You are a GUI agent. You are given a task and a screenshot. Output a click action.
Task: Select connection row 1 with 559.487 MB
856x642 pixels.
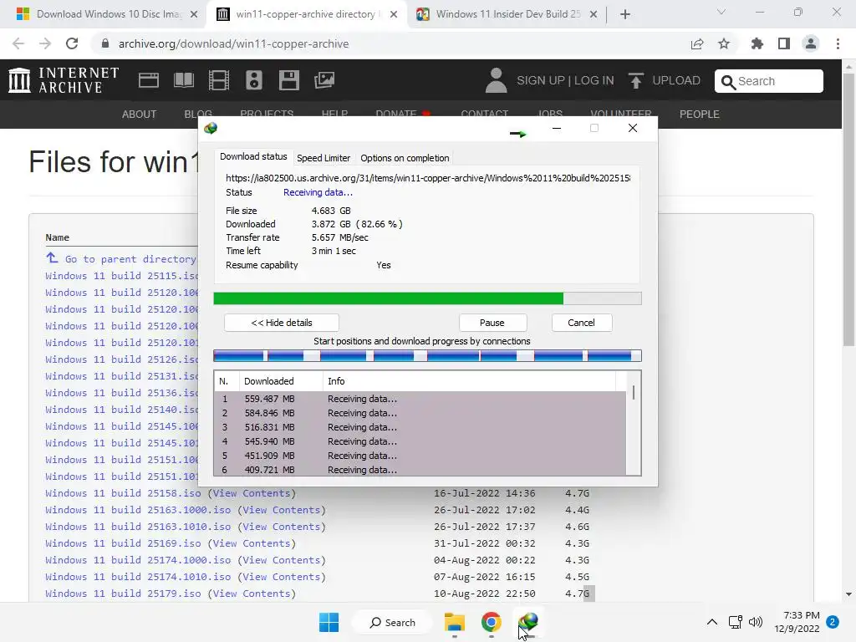[420, 399]
